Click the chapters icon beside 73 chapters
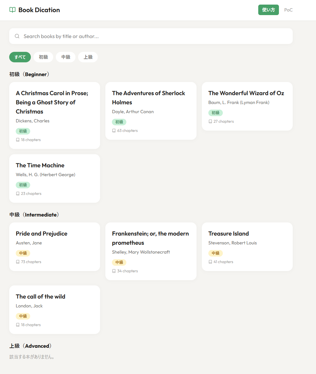This screenshot has width=316, height=374. click(x=18, y=262)
